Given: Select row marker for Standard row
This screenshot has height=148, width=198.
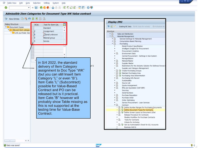Looking at the screenshot, I should point(32,28).
